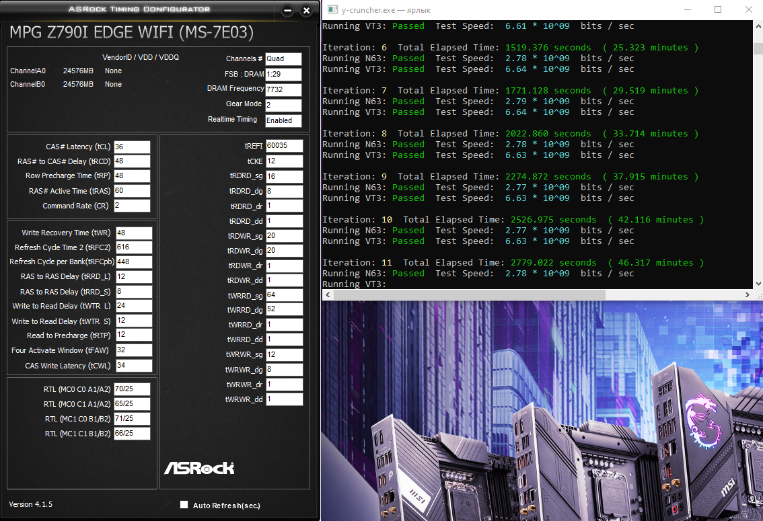
Task: Click the Channels # field showing Quad
Action: (283, 58)
